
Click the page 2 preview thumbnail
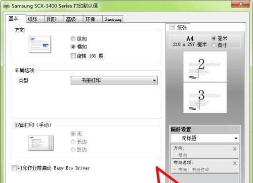point(205,67)
